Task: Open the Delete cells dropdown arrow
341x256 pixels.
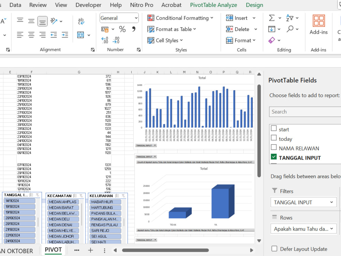Action: click(x=255, y=29)
